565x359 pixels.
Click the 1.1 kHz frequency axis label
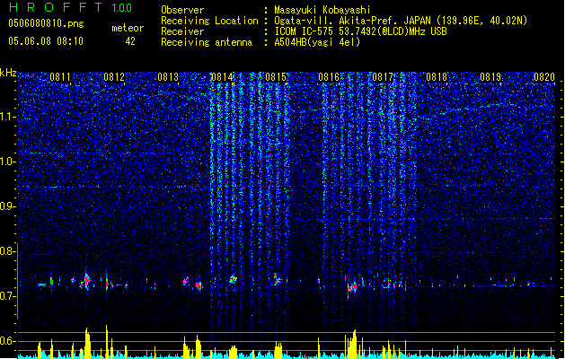7,117
